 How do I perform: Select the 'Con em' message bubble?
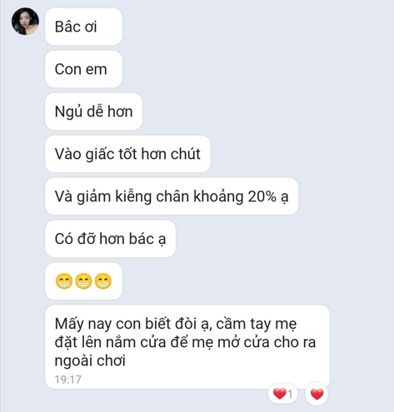83,69
